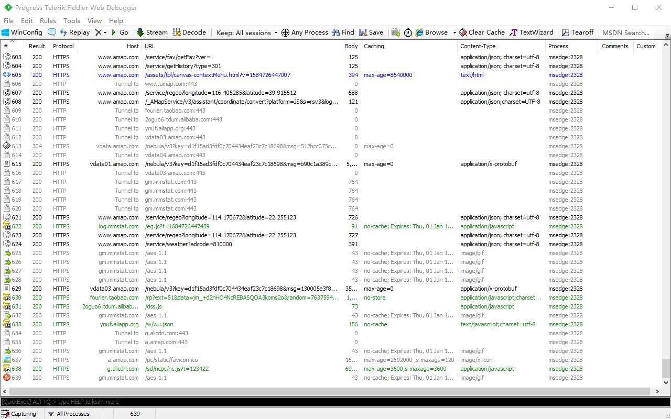Open WinConfig from the toolbar
This screenshot has width=671, height=419.
click(22, 32)
